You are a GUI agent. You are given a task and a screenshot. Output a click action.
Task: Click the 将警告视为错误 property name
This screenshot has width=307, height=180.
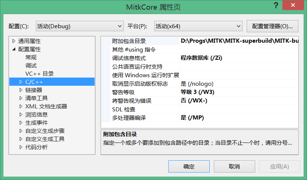point(132,101)
